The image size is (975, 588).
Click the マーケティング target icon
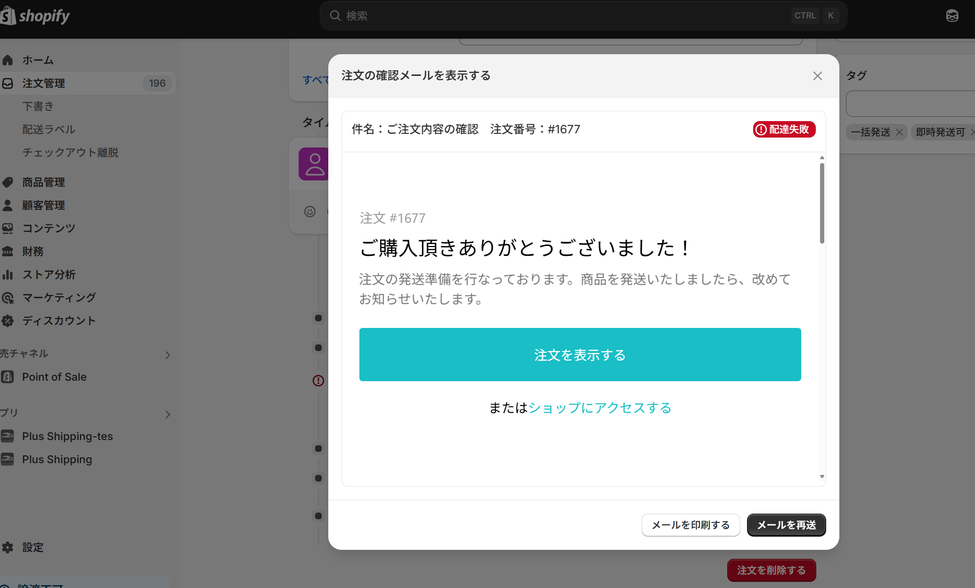[x=8, y=298]
